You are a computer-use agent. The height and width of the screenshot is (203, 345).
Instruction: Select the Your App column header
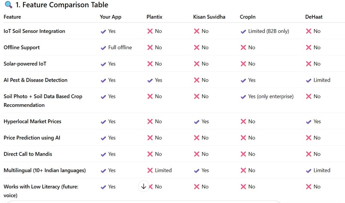coord(110,17)
